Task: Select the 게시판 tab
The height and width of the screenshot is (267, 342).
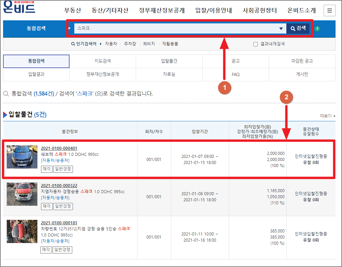Action: tap(302, 75)
